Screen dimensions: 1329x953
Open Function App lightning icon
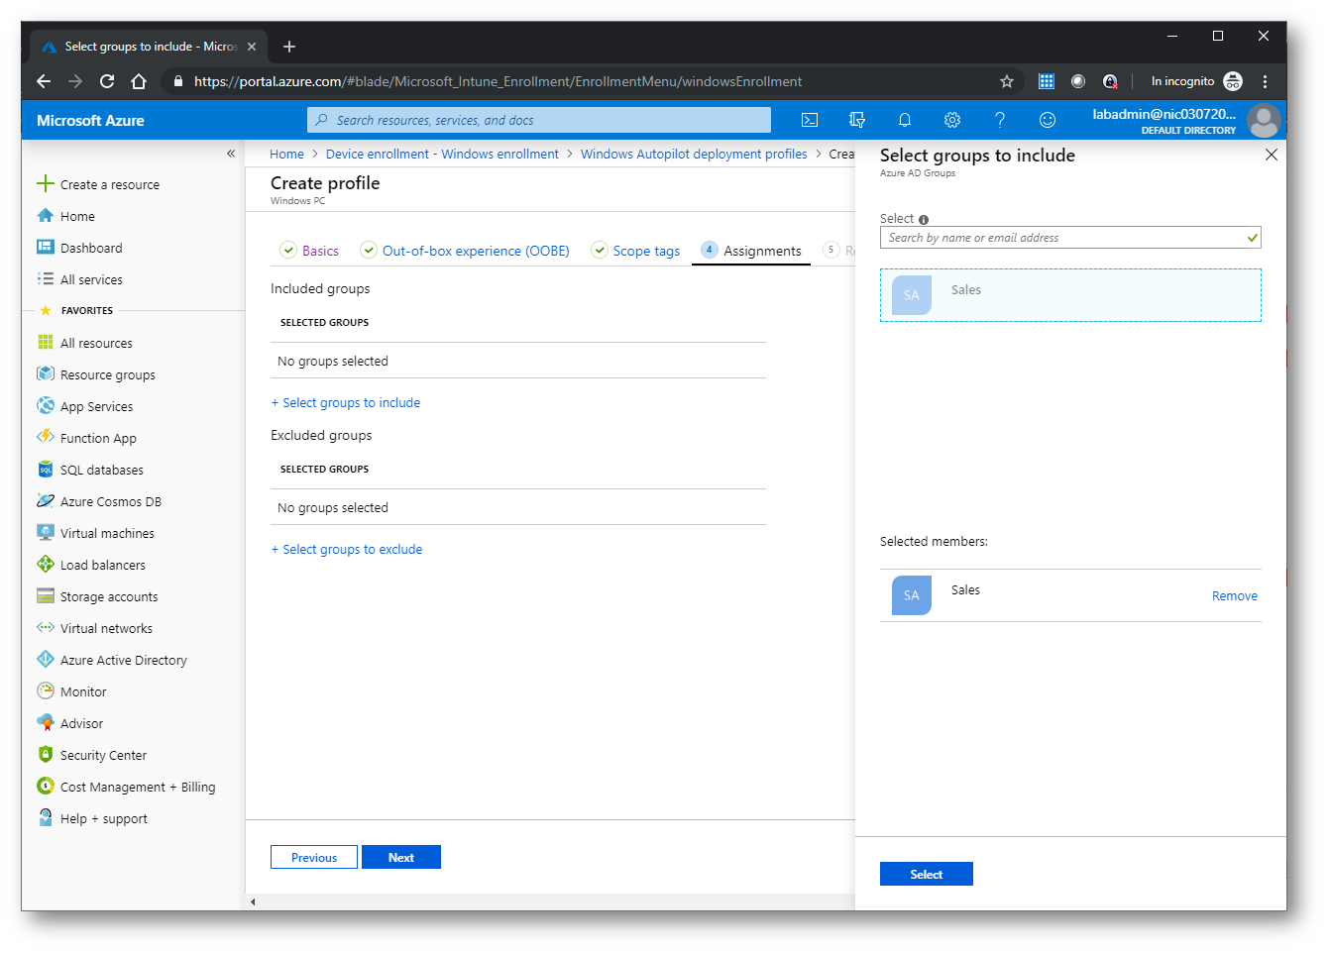tap(46, 437)
